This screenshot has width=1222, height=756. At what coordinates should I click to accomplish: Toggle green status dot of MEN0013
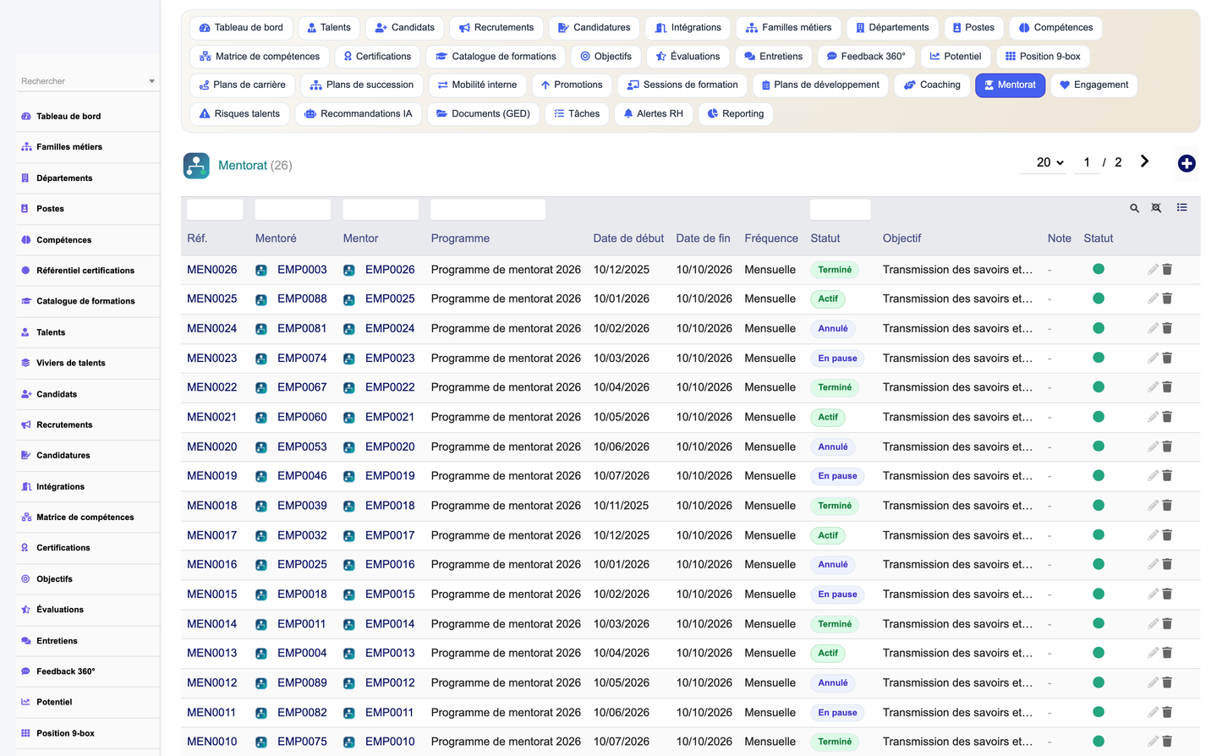coord(1099,653)
